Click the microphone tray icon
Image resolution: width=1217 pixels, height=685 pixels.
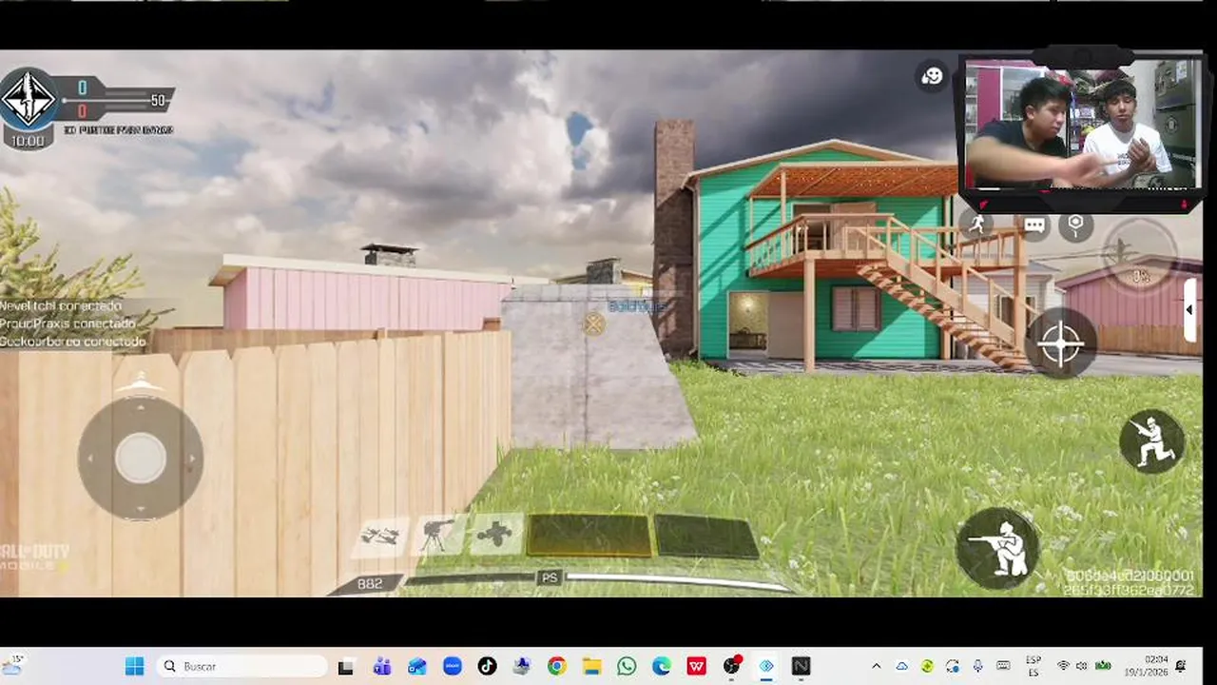click(977, 666)
